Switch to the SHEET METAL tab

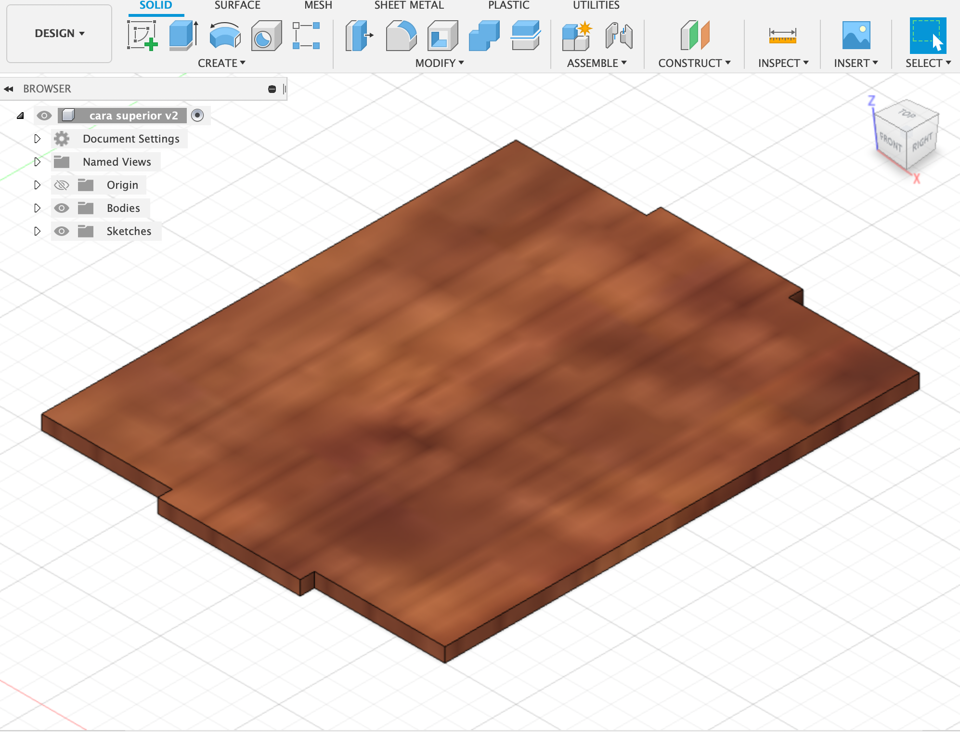coord(409,5)
